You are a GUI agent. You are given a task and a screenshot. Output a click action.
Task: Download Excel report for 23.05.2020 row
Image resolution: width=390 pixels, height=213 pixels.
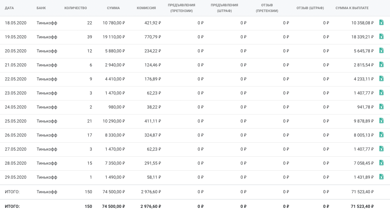tap(381, 92)
